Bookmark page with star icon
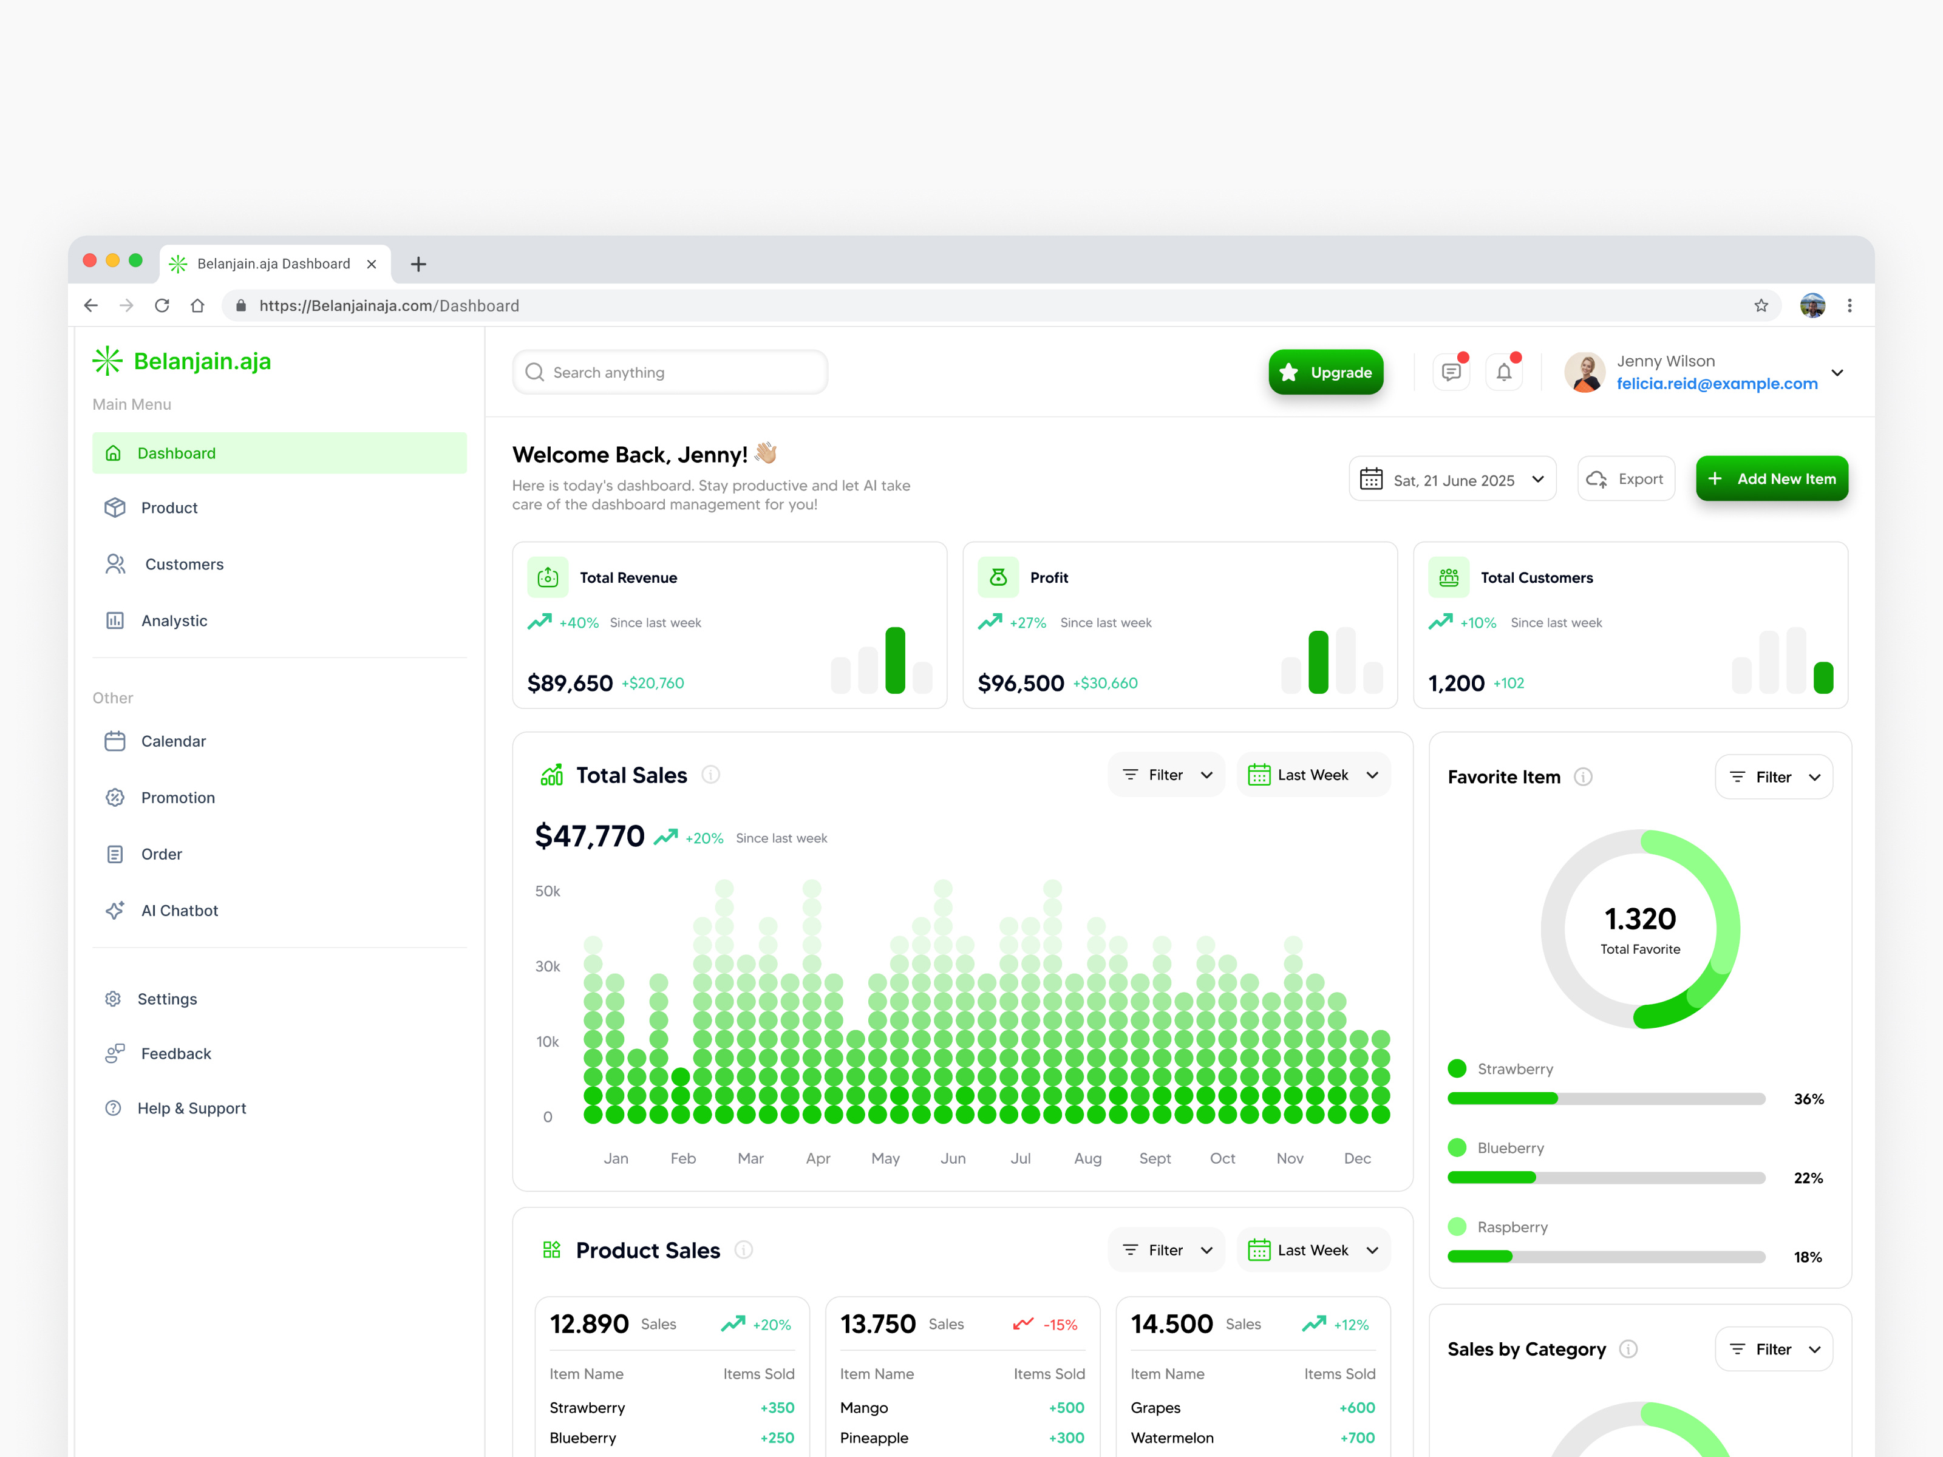 (x=1760, y=305)
